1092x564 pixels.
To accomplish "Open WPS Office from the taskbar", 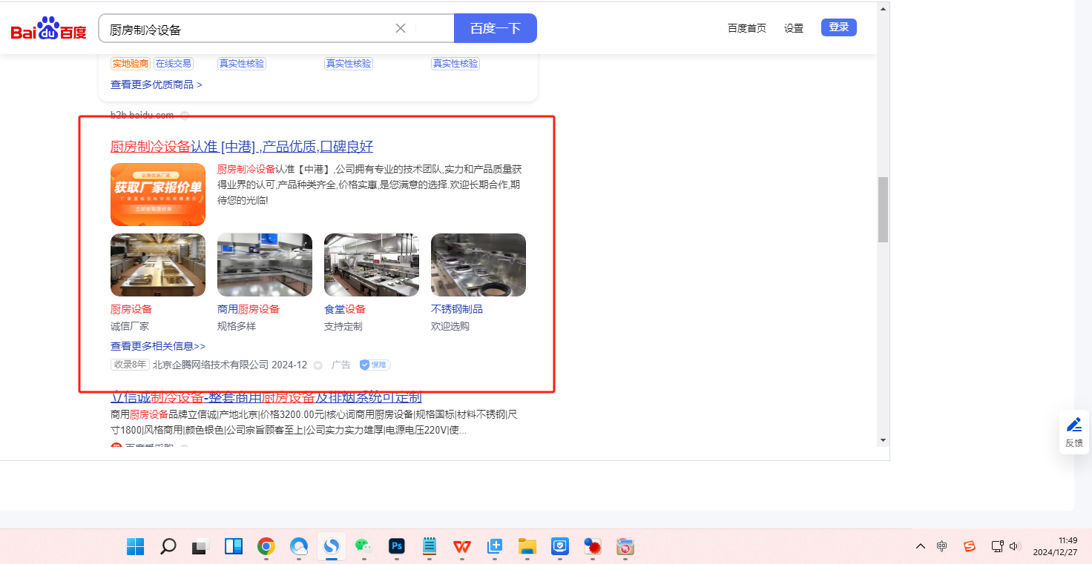I will 462,547.
